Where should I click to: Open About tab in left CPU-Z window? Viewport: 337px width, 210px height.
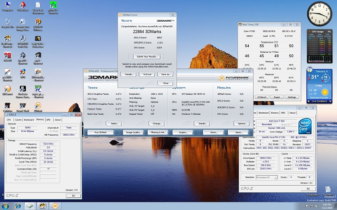point(58,120)
